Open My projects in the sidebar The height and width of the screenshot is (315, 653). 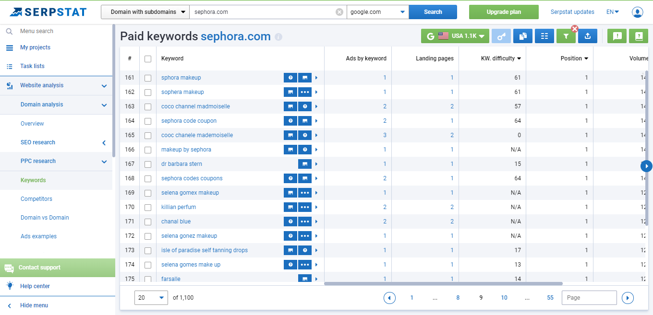35,47
